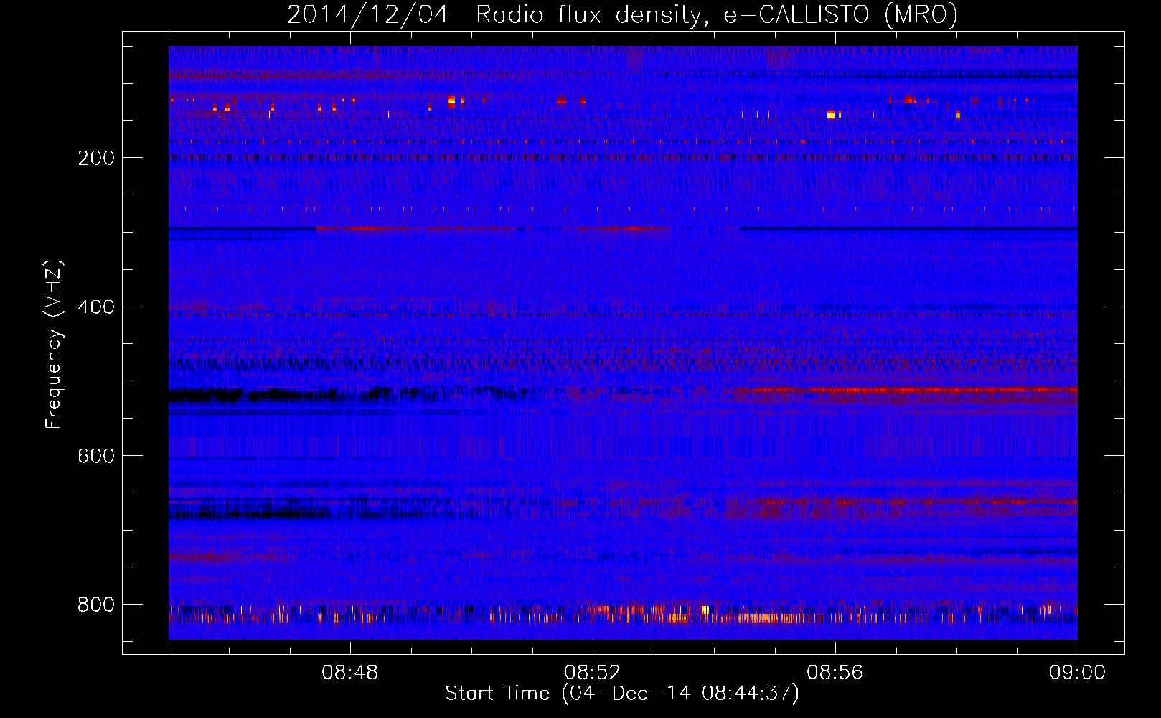Select the date 2014/12/04 in the title
Screen dimensions: 1161x718
click(367, 14)
